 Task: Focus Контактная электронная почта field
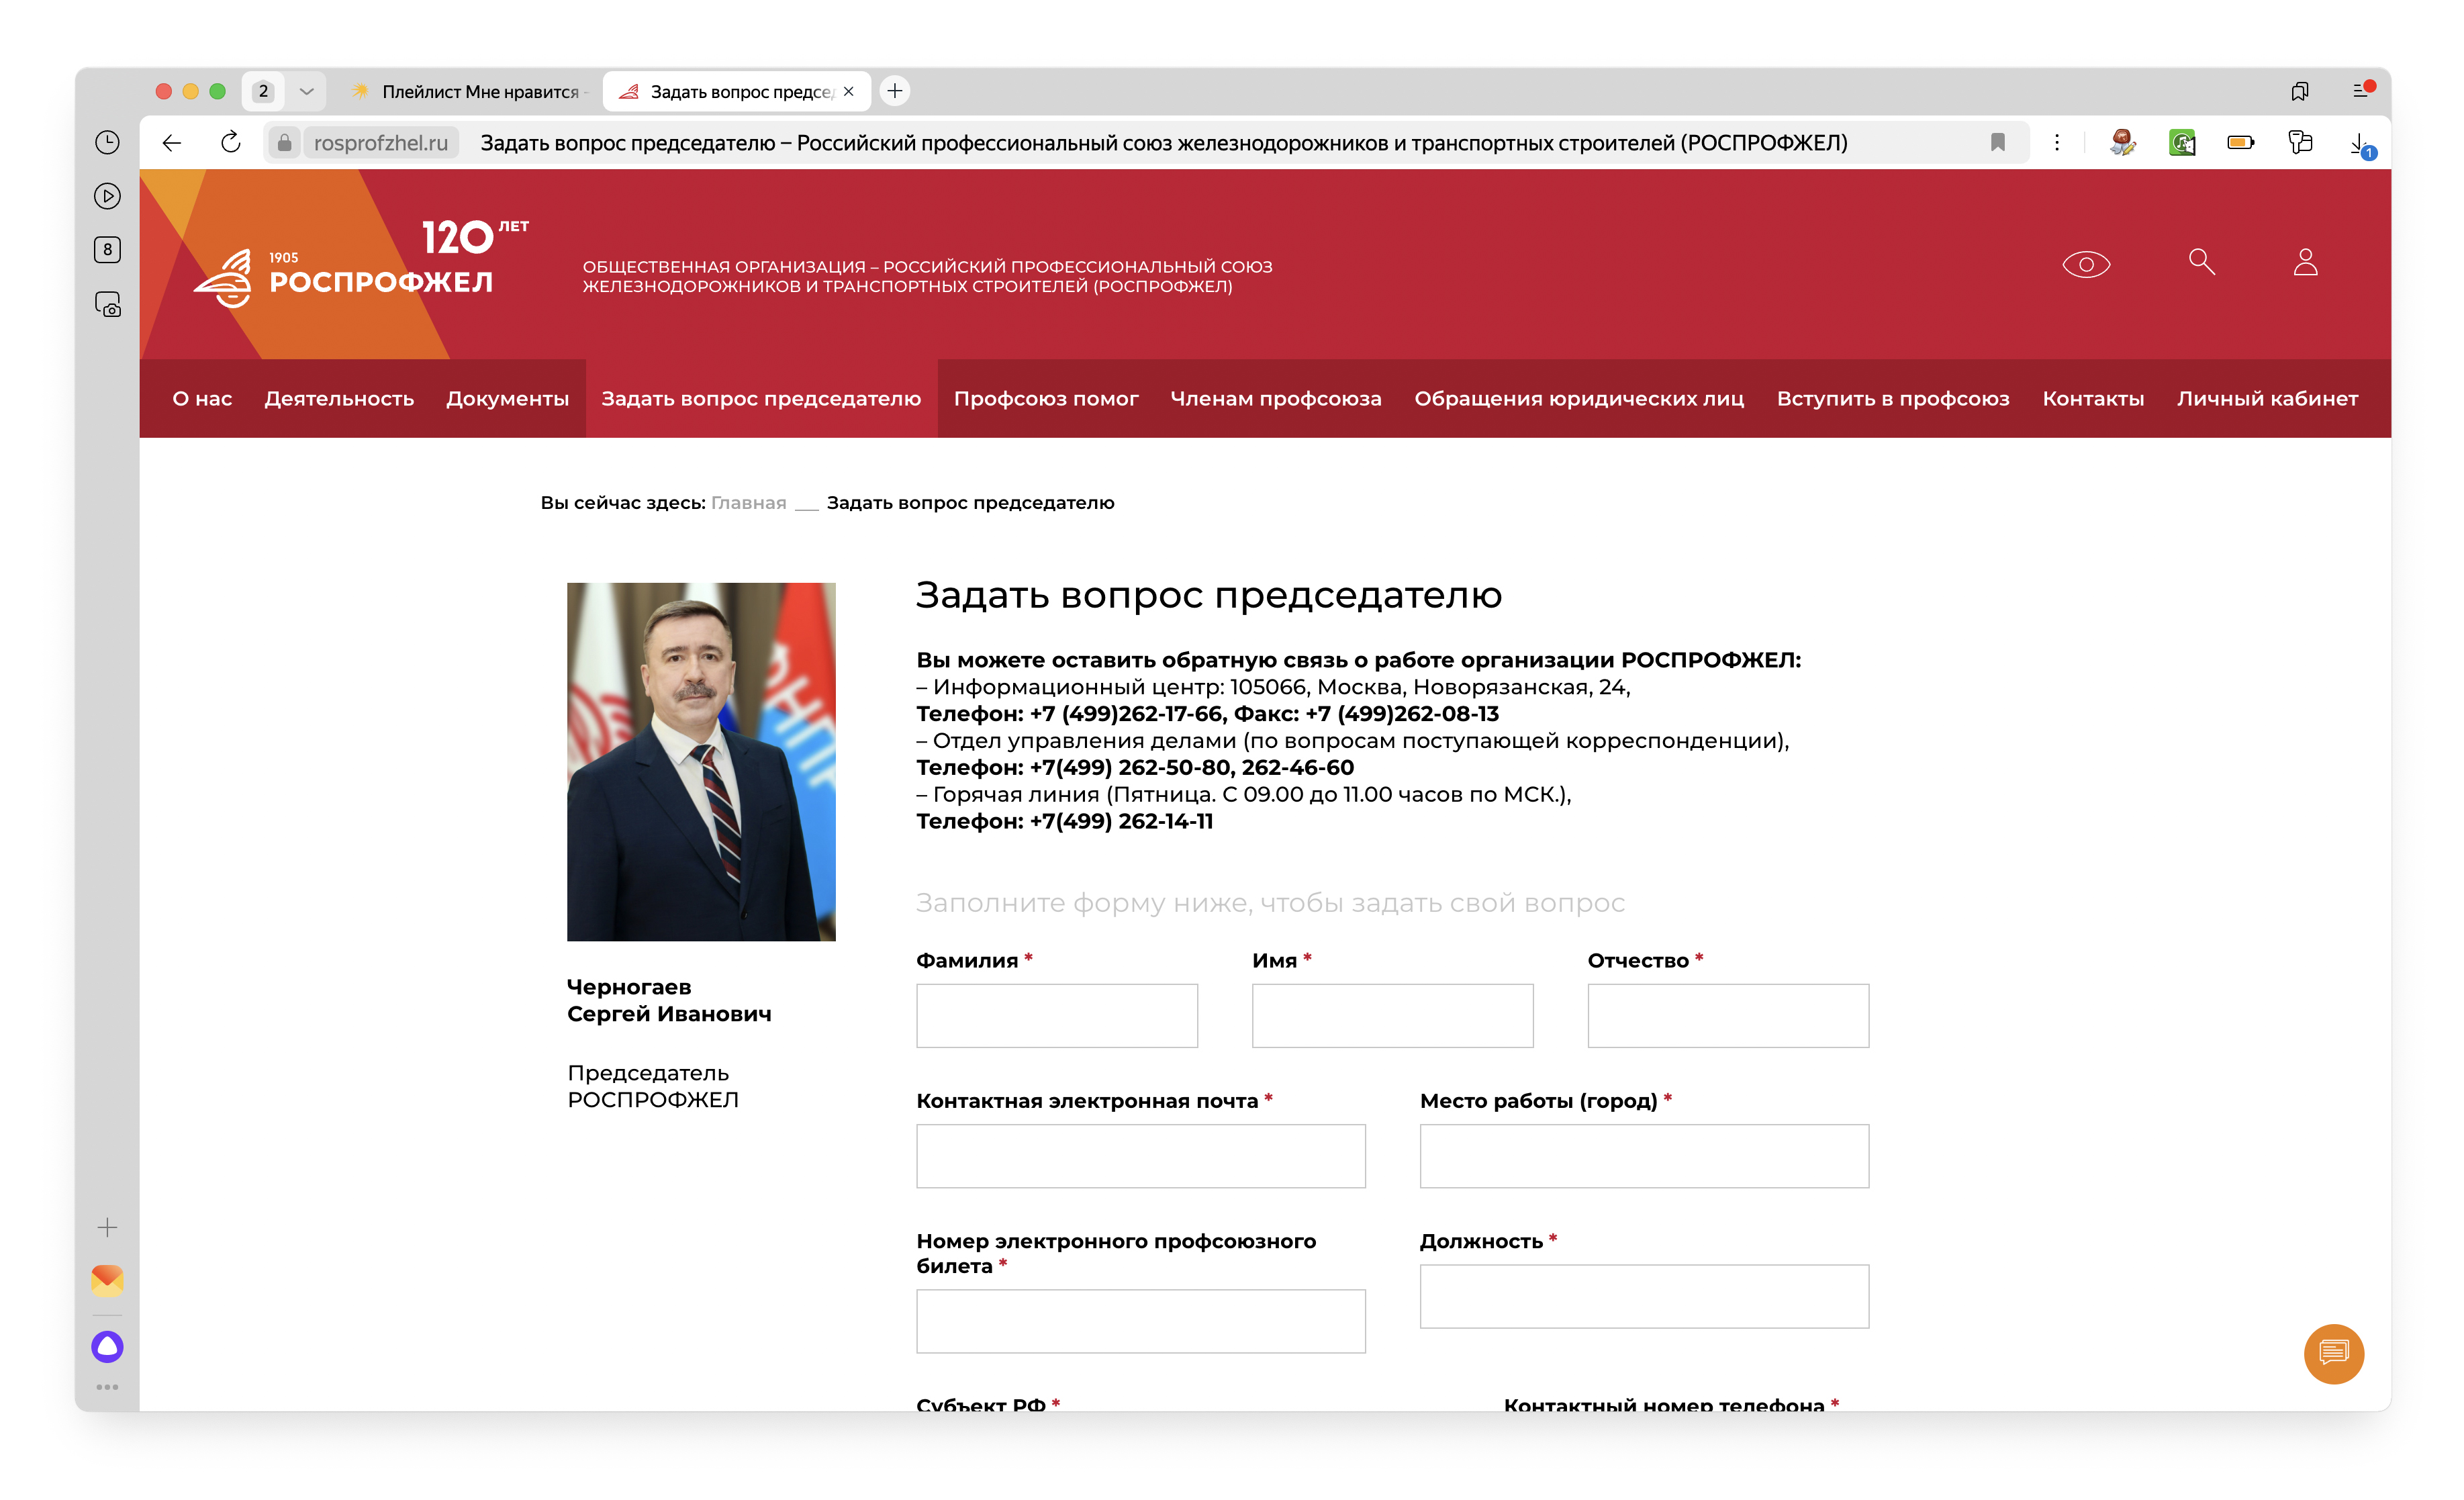[1140, 1155]
